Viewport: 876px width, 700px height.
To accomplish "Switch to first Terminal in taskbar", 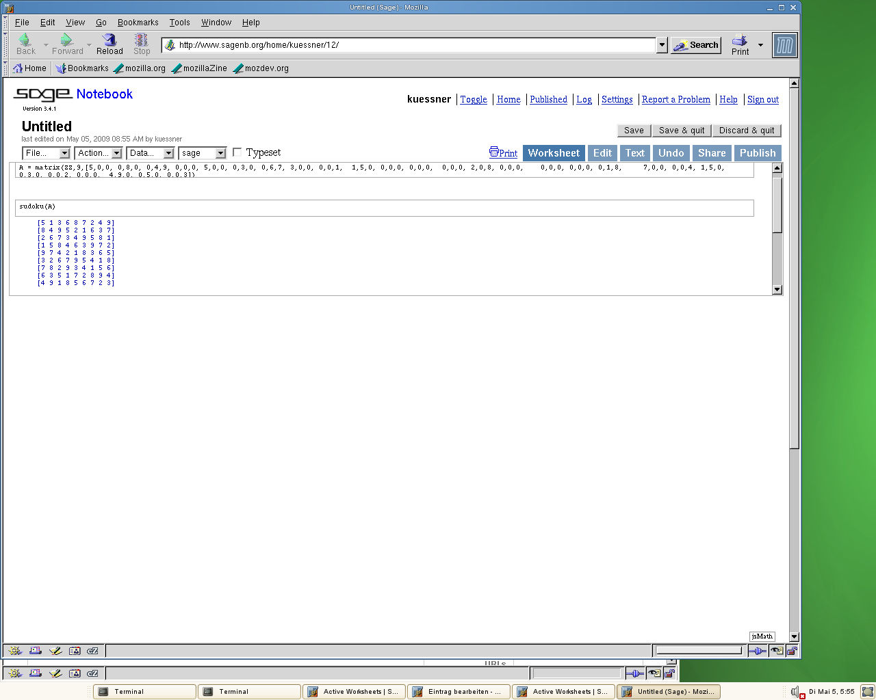I will [144, 692].
